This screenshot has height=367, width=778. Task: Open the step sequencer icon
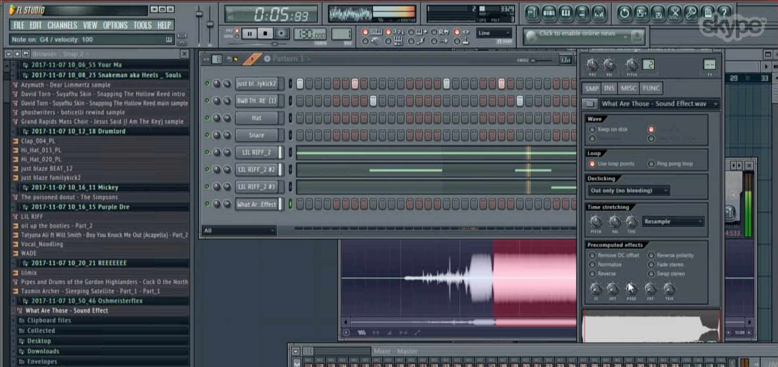pyautogui.click(x=549, y=13)
